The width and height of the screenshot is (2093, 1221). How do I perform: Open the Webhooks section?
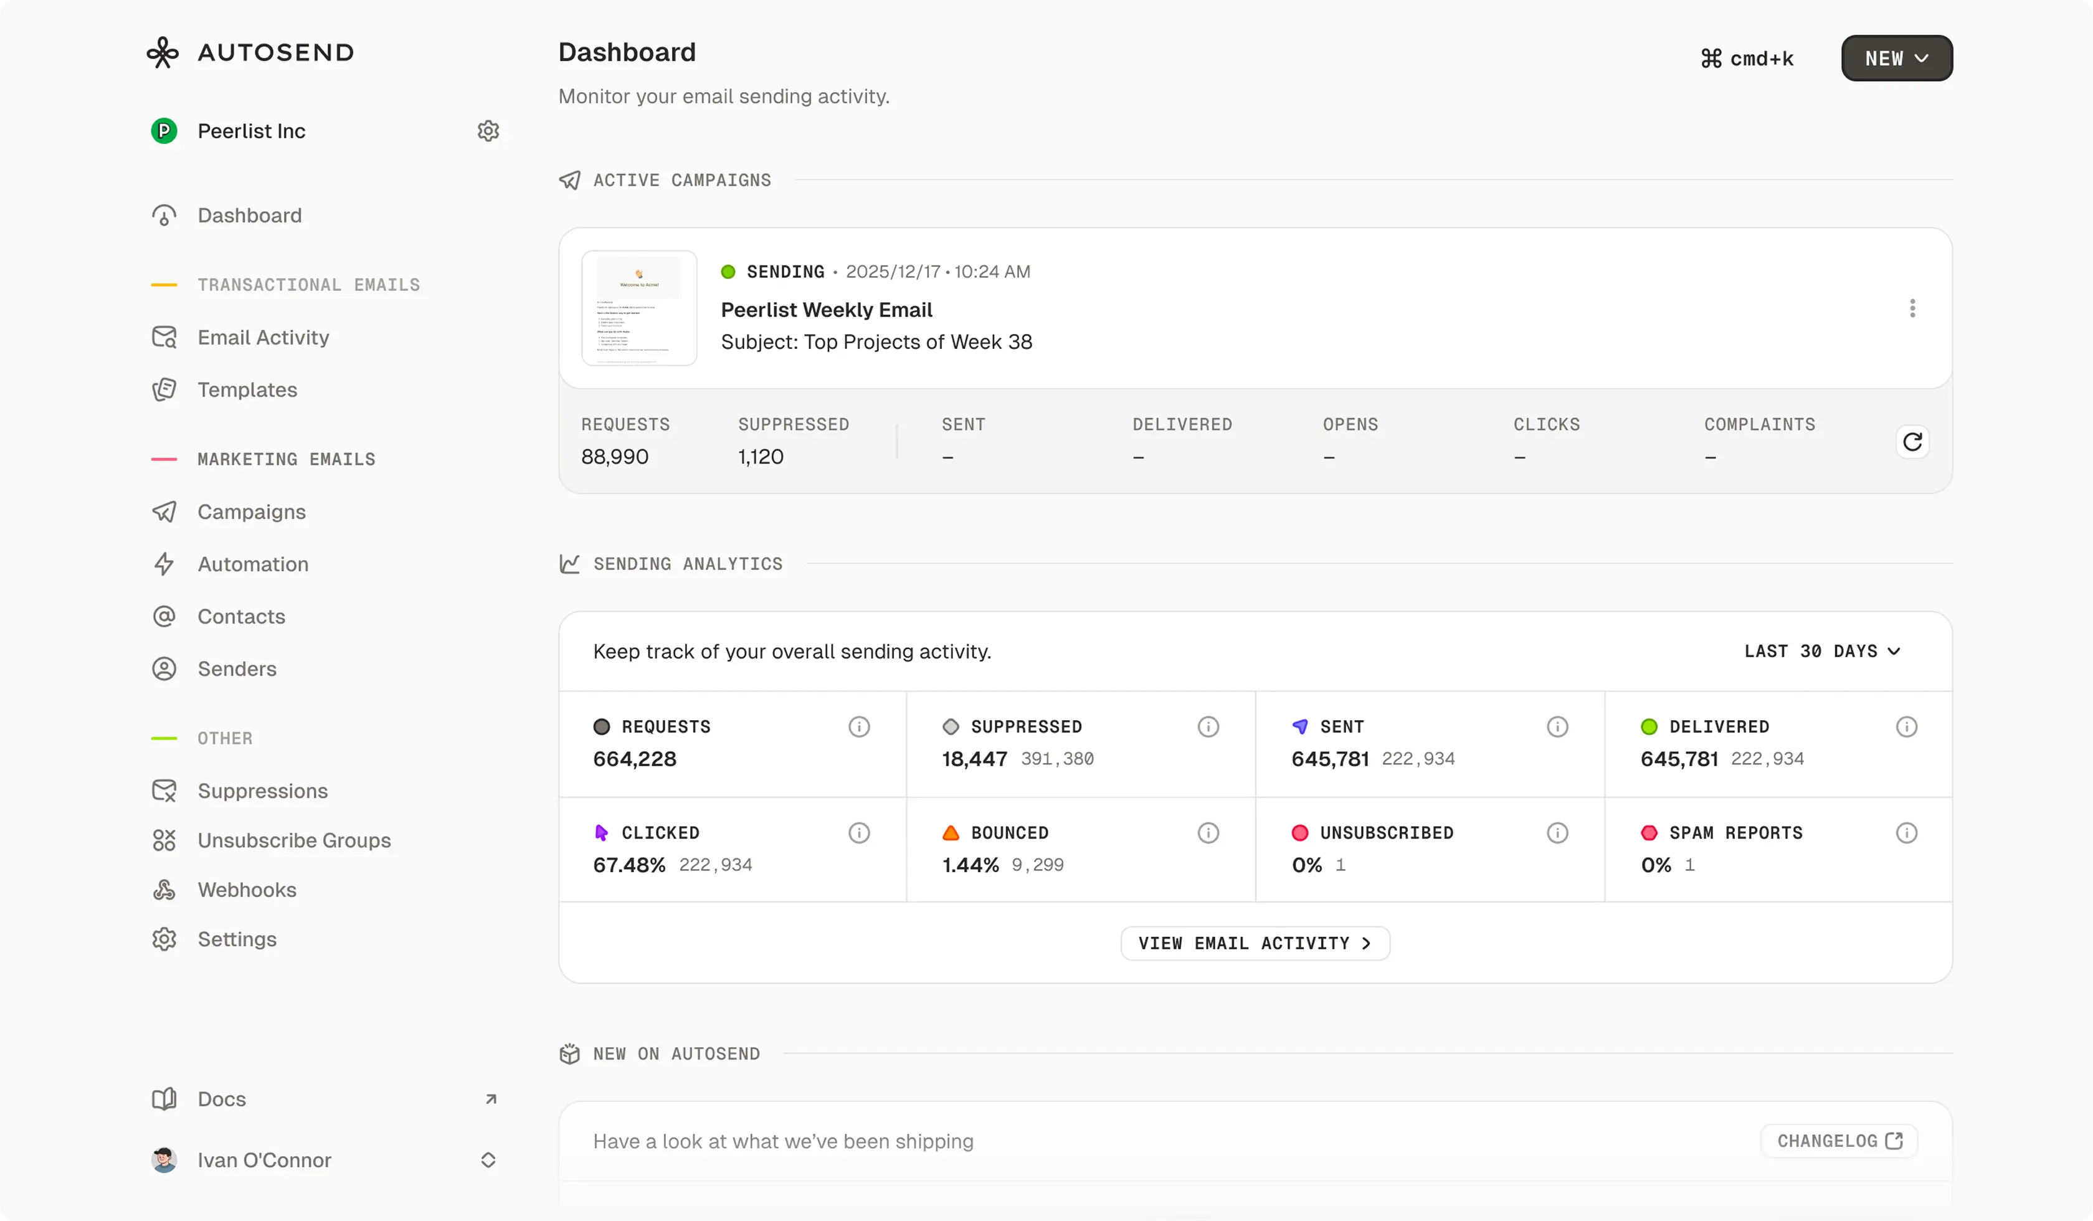[247, 890]
